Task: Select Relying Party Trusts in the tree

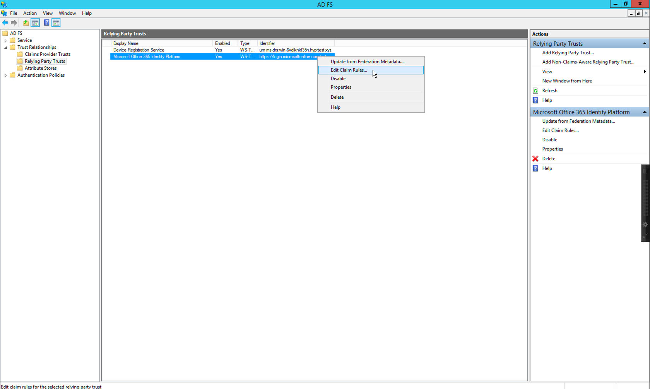Action: (x=45, y=61)
